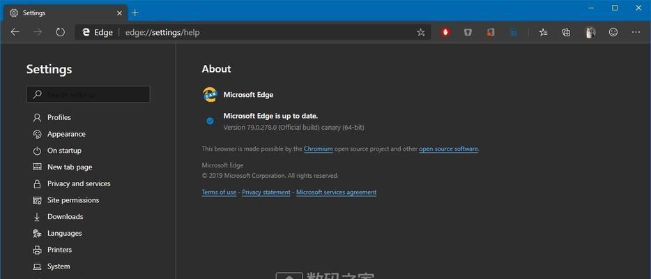Open Printers settings
Screen dimensions: 651x279
tap(59, 250)
